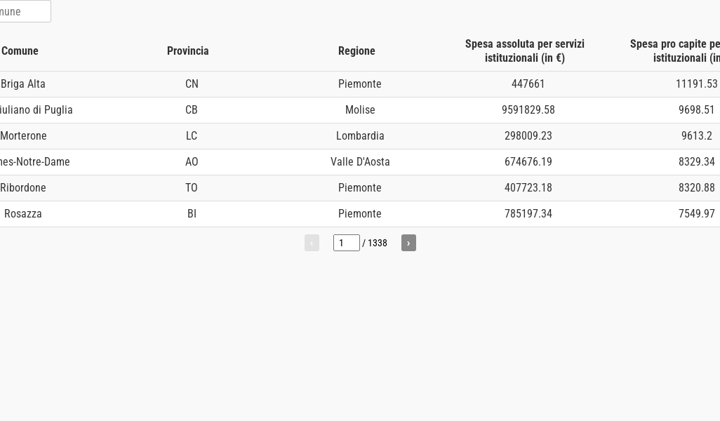
Task: Select the Ribordone row
Action: pyautogui.click(x=23, y=188)
